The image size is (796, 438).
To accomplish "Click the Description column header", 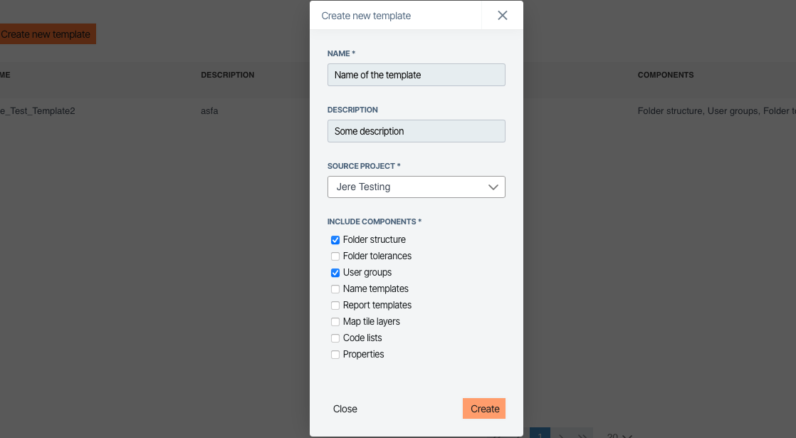I will click(x=227, y=75).
